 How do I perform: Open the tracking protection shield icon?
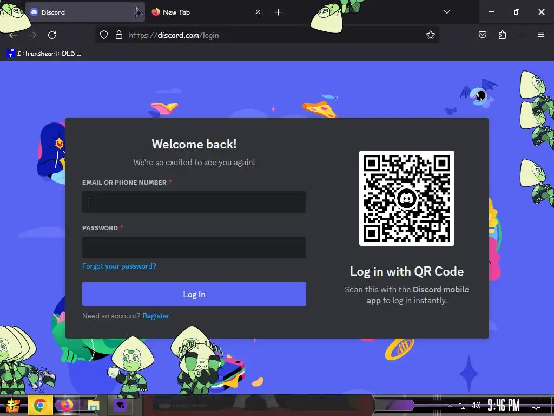pos(103,35)
